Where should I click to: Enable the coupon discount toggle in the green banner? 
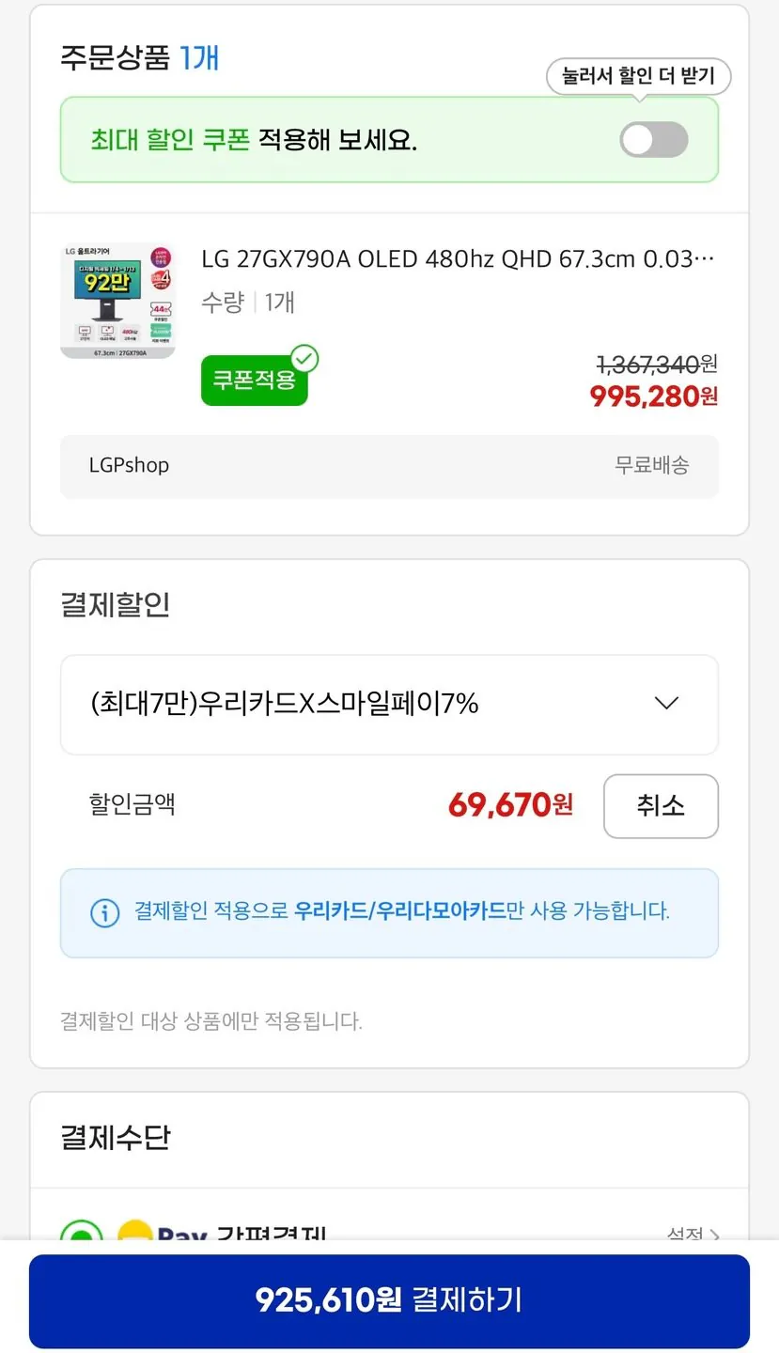tap(653, 140)
